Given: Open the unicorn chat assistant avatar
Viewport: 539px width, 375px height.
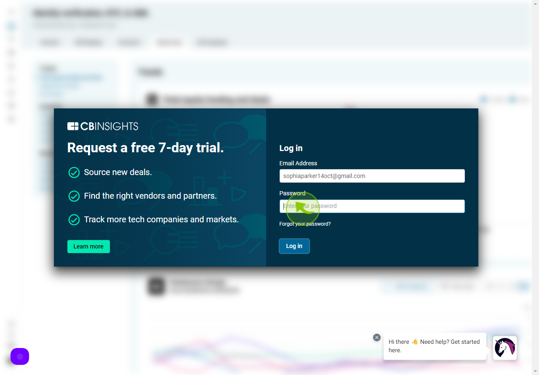Looking at the screenshot, I should (505, 348).
